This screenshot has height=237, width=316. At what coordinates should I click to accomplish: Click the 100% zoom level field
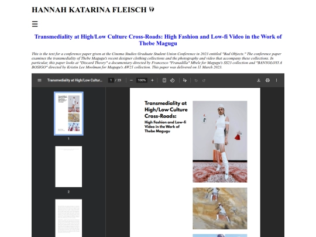click(x=142, y=80)
